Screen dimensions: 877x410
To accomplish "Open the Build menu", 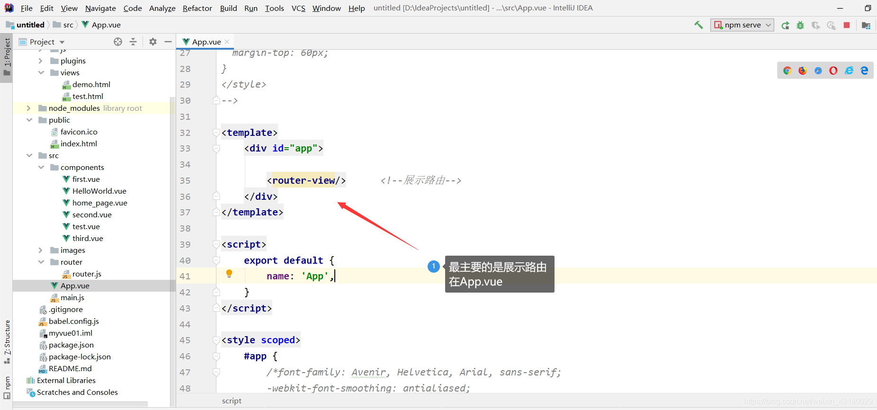I will [228, 8].
